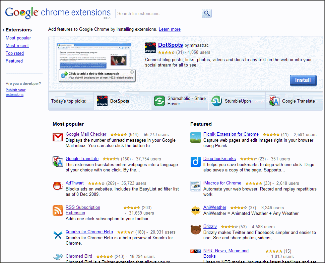The image size is (325, 263).
Task: Click the 4,058 users text
Action: (199, 52)
